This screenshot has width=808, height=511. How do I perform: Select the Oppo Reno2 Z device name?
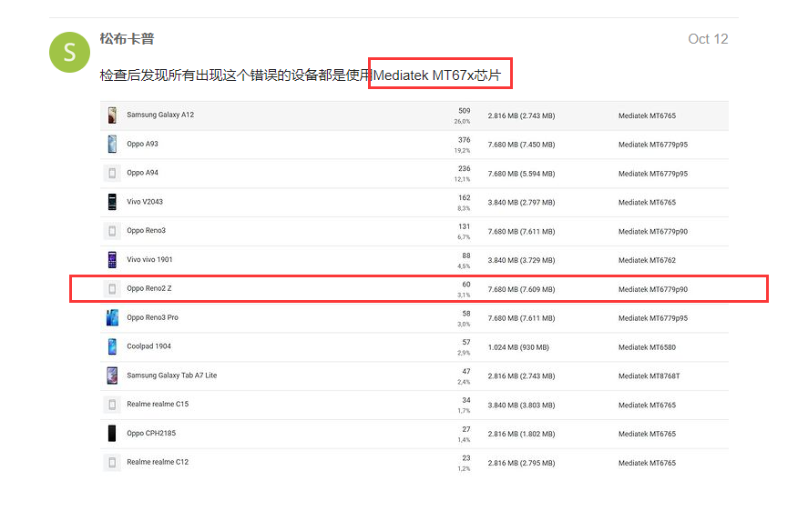coord(148,288)
